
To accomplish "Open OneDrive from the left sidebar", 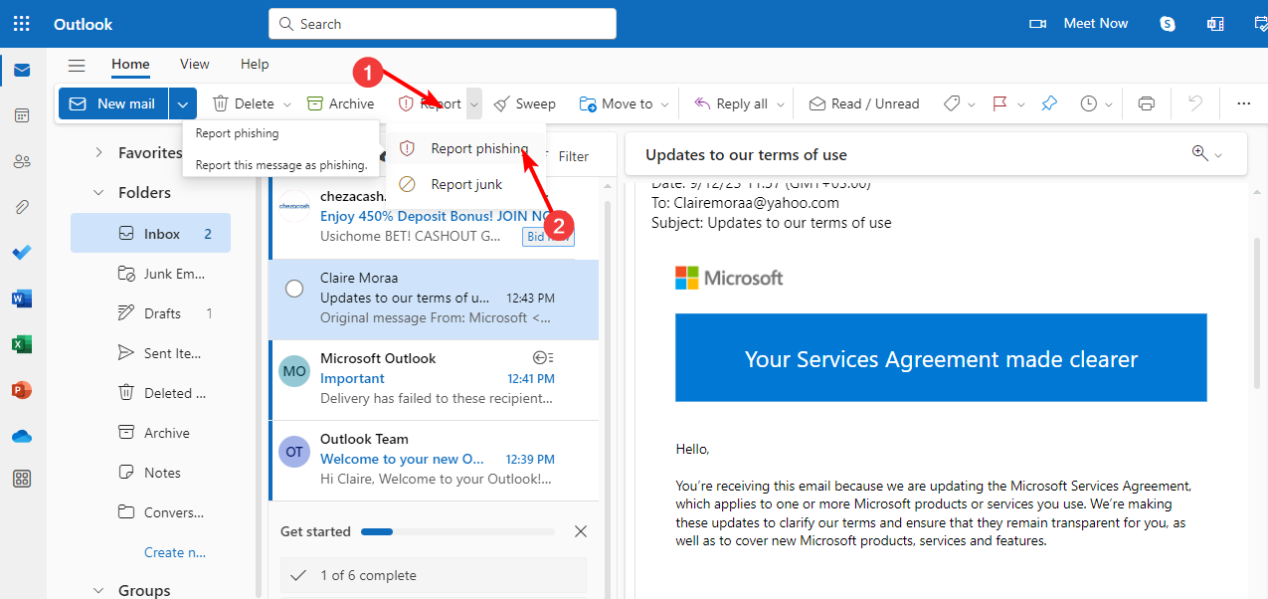I will (21, 435).
